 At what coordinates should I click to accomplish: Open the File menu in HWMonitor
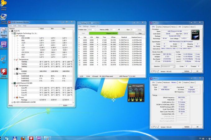coord(10,26)
